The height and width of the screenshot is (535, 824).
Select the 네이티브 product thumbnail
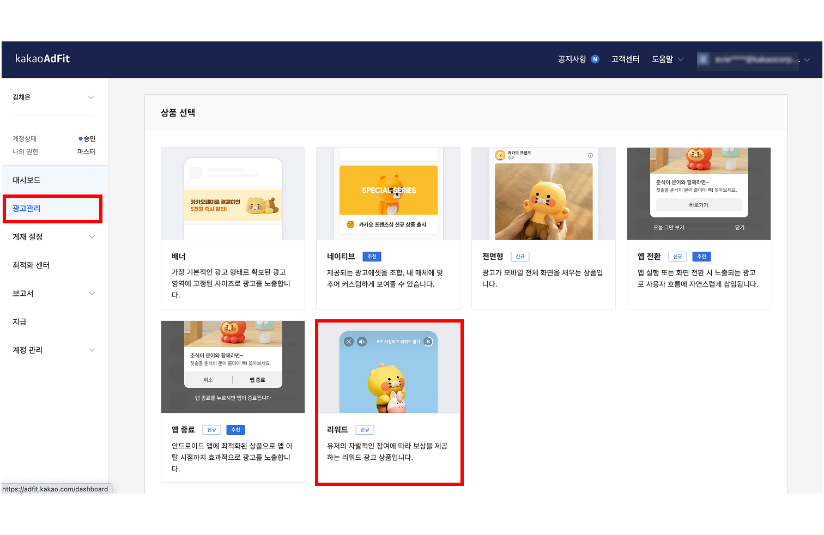point(388,193)
